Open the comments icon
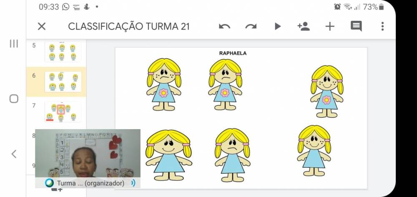The height and width of the screenshot is (197, 417). (356, 27)
